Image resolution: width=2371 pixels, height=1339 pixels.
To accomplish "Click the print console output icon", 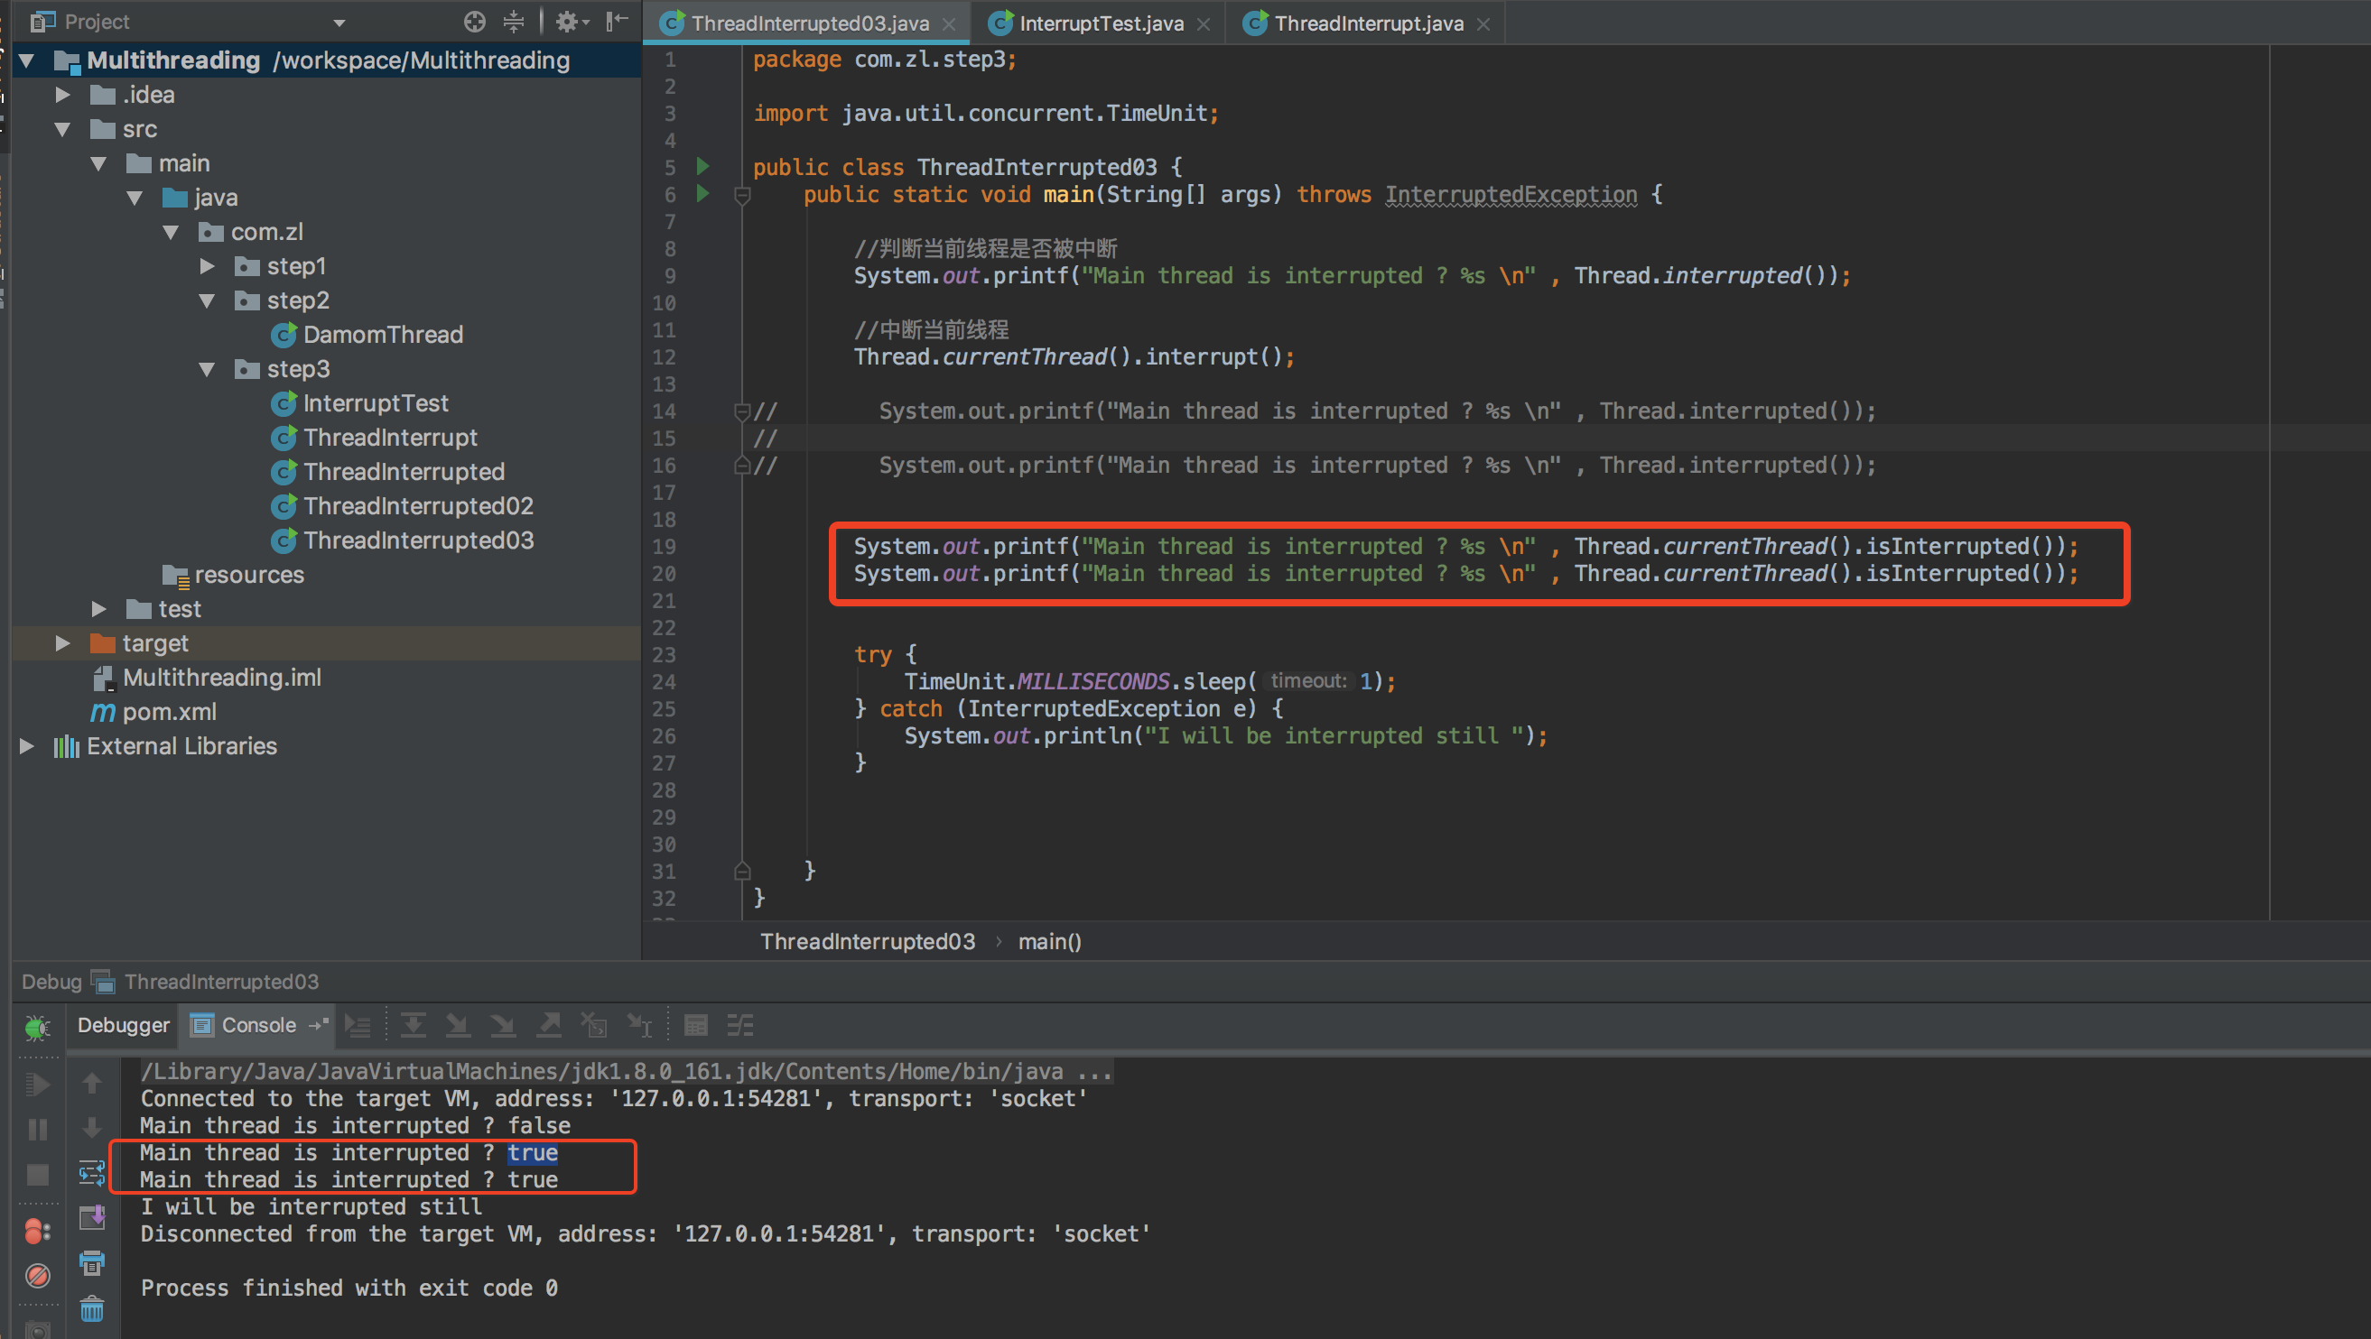I will (92, 1262).
